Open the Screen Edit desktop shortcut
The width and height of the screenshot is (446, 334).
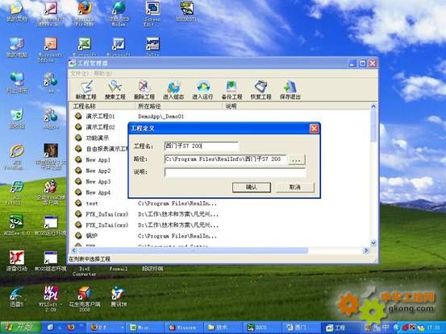pos(152,13)
